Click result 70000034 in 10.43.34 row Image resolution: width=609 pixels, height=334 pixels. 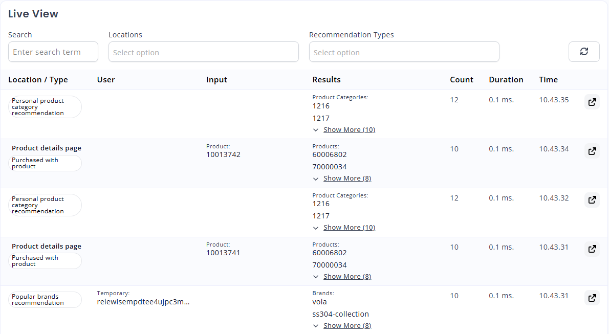pyautogui.click(x=330, y=167)
